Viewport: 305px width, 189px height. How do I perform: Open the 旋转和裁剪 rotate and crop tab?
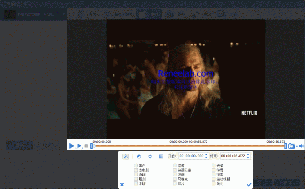coord(118,14)
